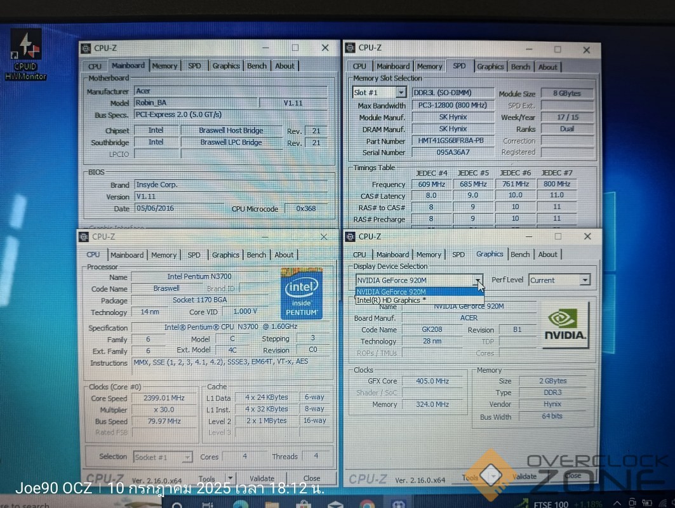Collapse the display device selection dropdown arrow
The image size is (675, 508).
click(x=478, y=280)
